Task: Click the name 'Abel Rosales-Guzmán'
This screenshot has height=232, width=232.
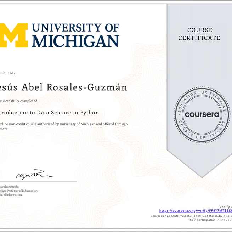Action: (74, 87)
